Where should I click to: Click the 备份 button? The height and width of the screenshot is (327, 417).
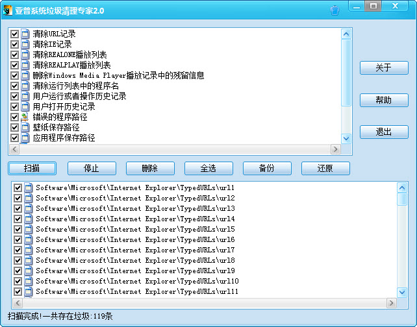tap(266, 169)
